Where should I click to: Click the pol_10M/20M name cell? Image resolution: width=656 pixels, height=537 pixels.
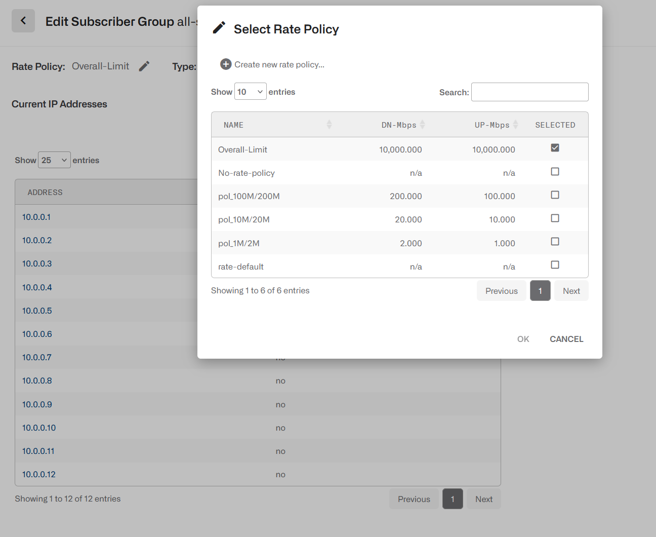point(244,219)
